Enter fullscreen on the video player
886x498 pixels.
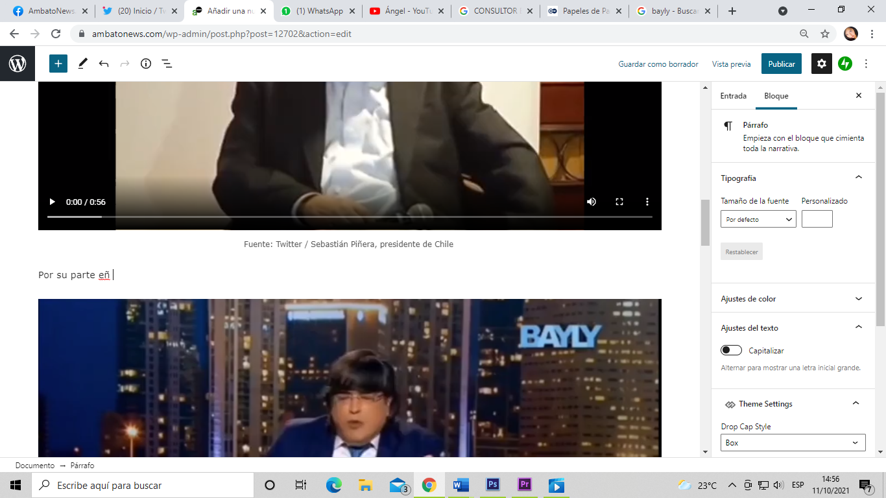click(619, 202)
